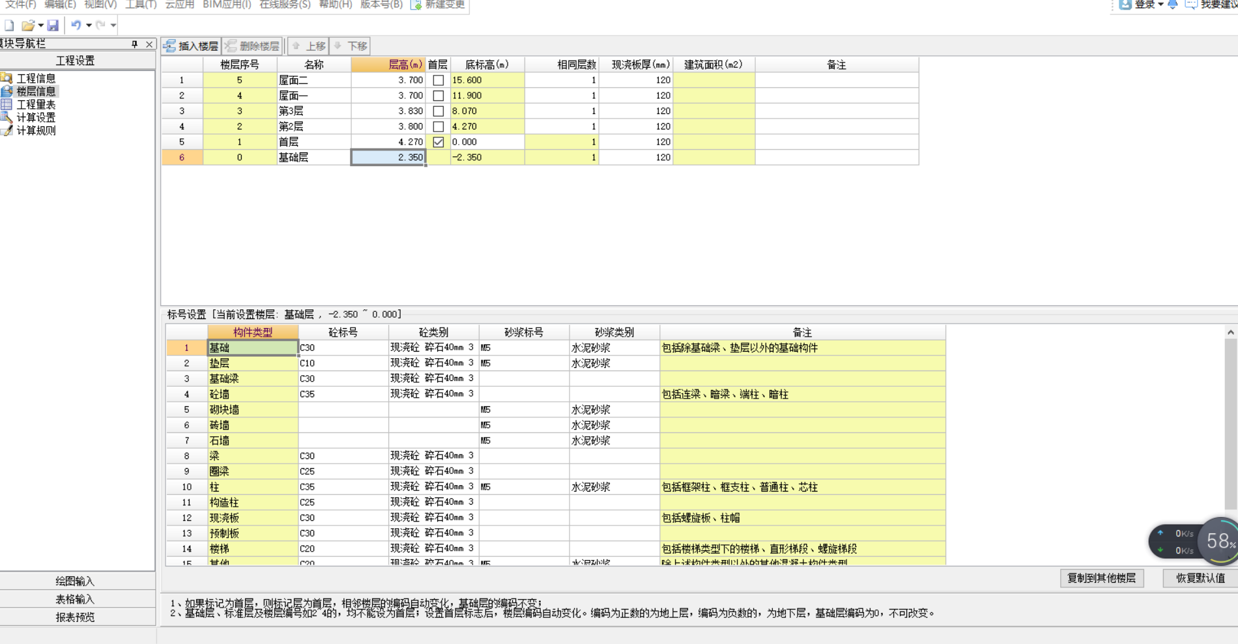The width and height of the screenshot is (1238, 644).
Task: Toggle 首层 checkbox for 屋面一 row
Action: coord(439,96)
